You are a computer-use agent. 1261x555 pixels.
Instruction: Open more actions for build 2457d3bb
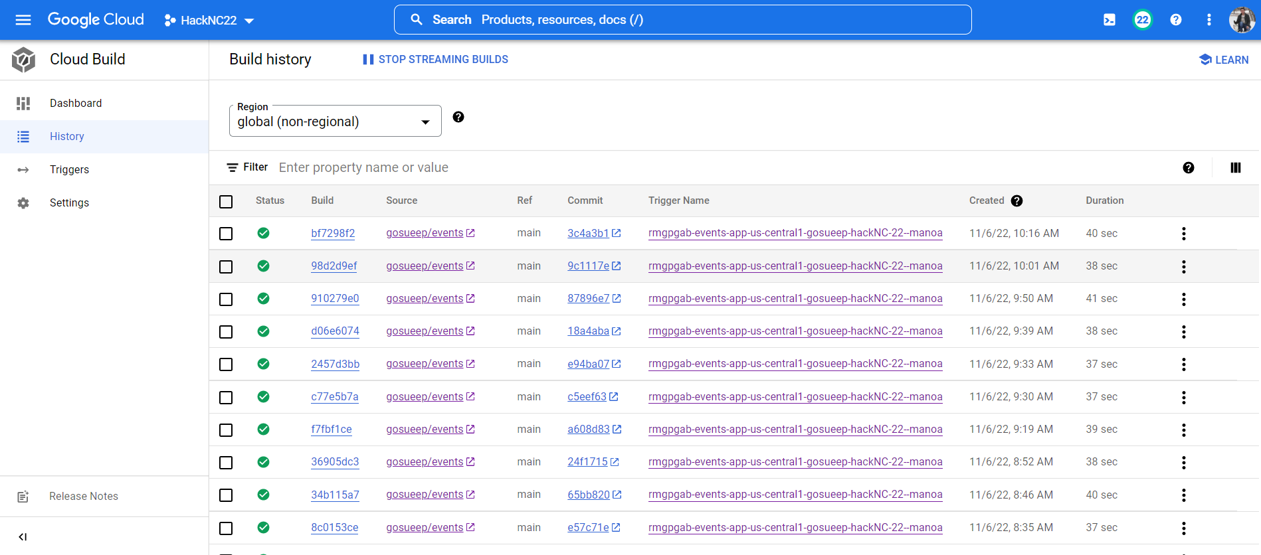[1184, 364]
